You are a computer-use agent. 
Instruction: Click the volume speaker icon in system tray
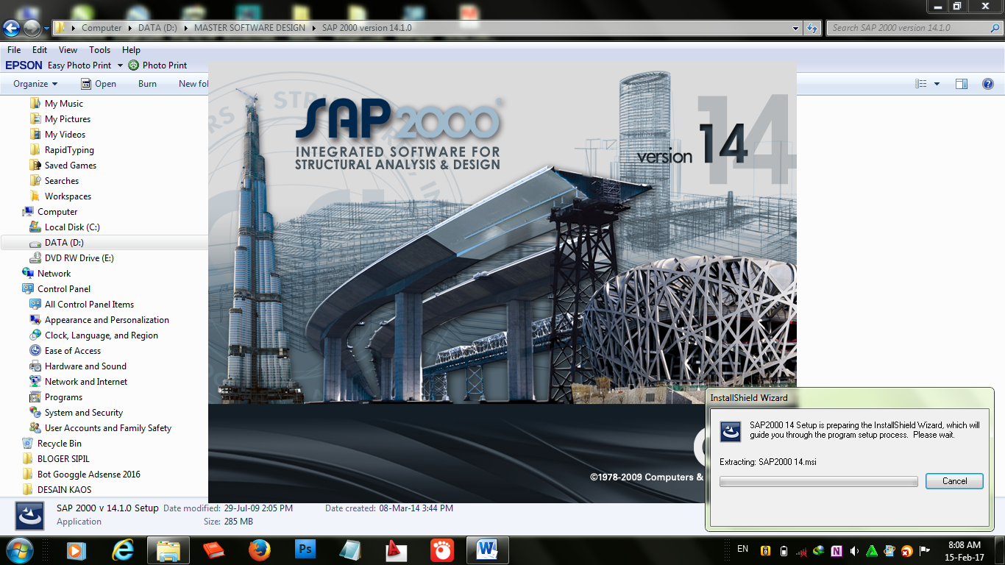point(854,550)
